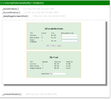Focus the Python Cookbook quantity field

69,41
